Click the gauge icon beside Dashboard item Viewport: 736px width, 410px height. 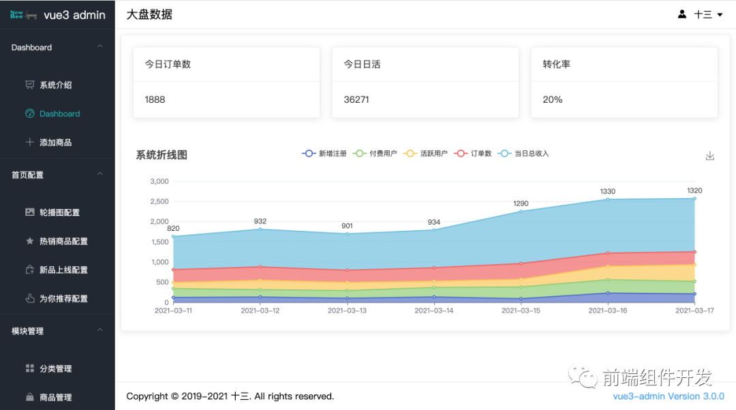click(29, 114)
